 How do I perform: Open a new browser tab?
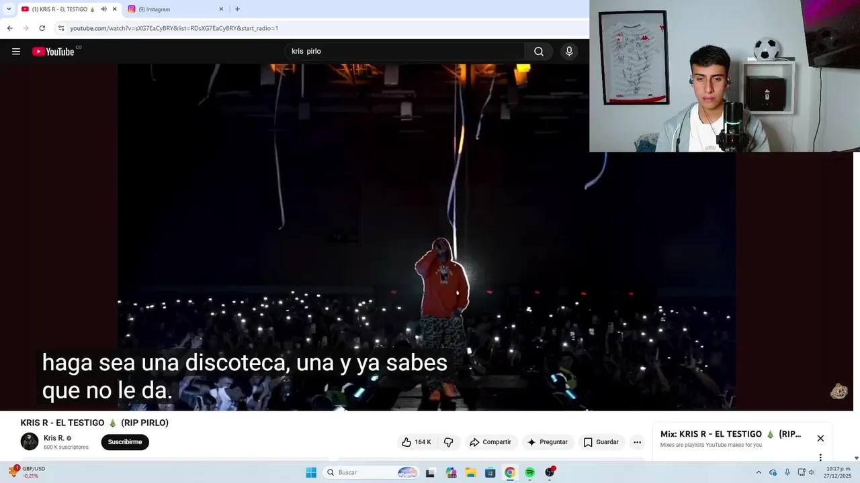tap(237, 9)
